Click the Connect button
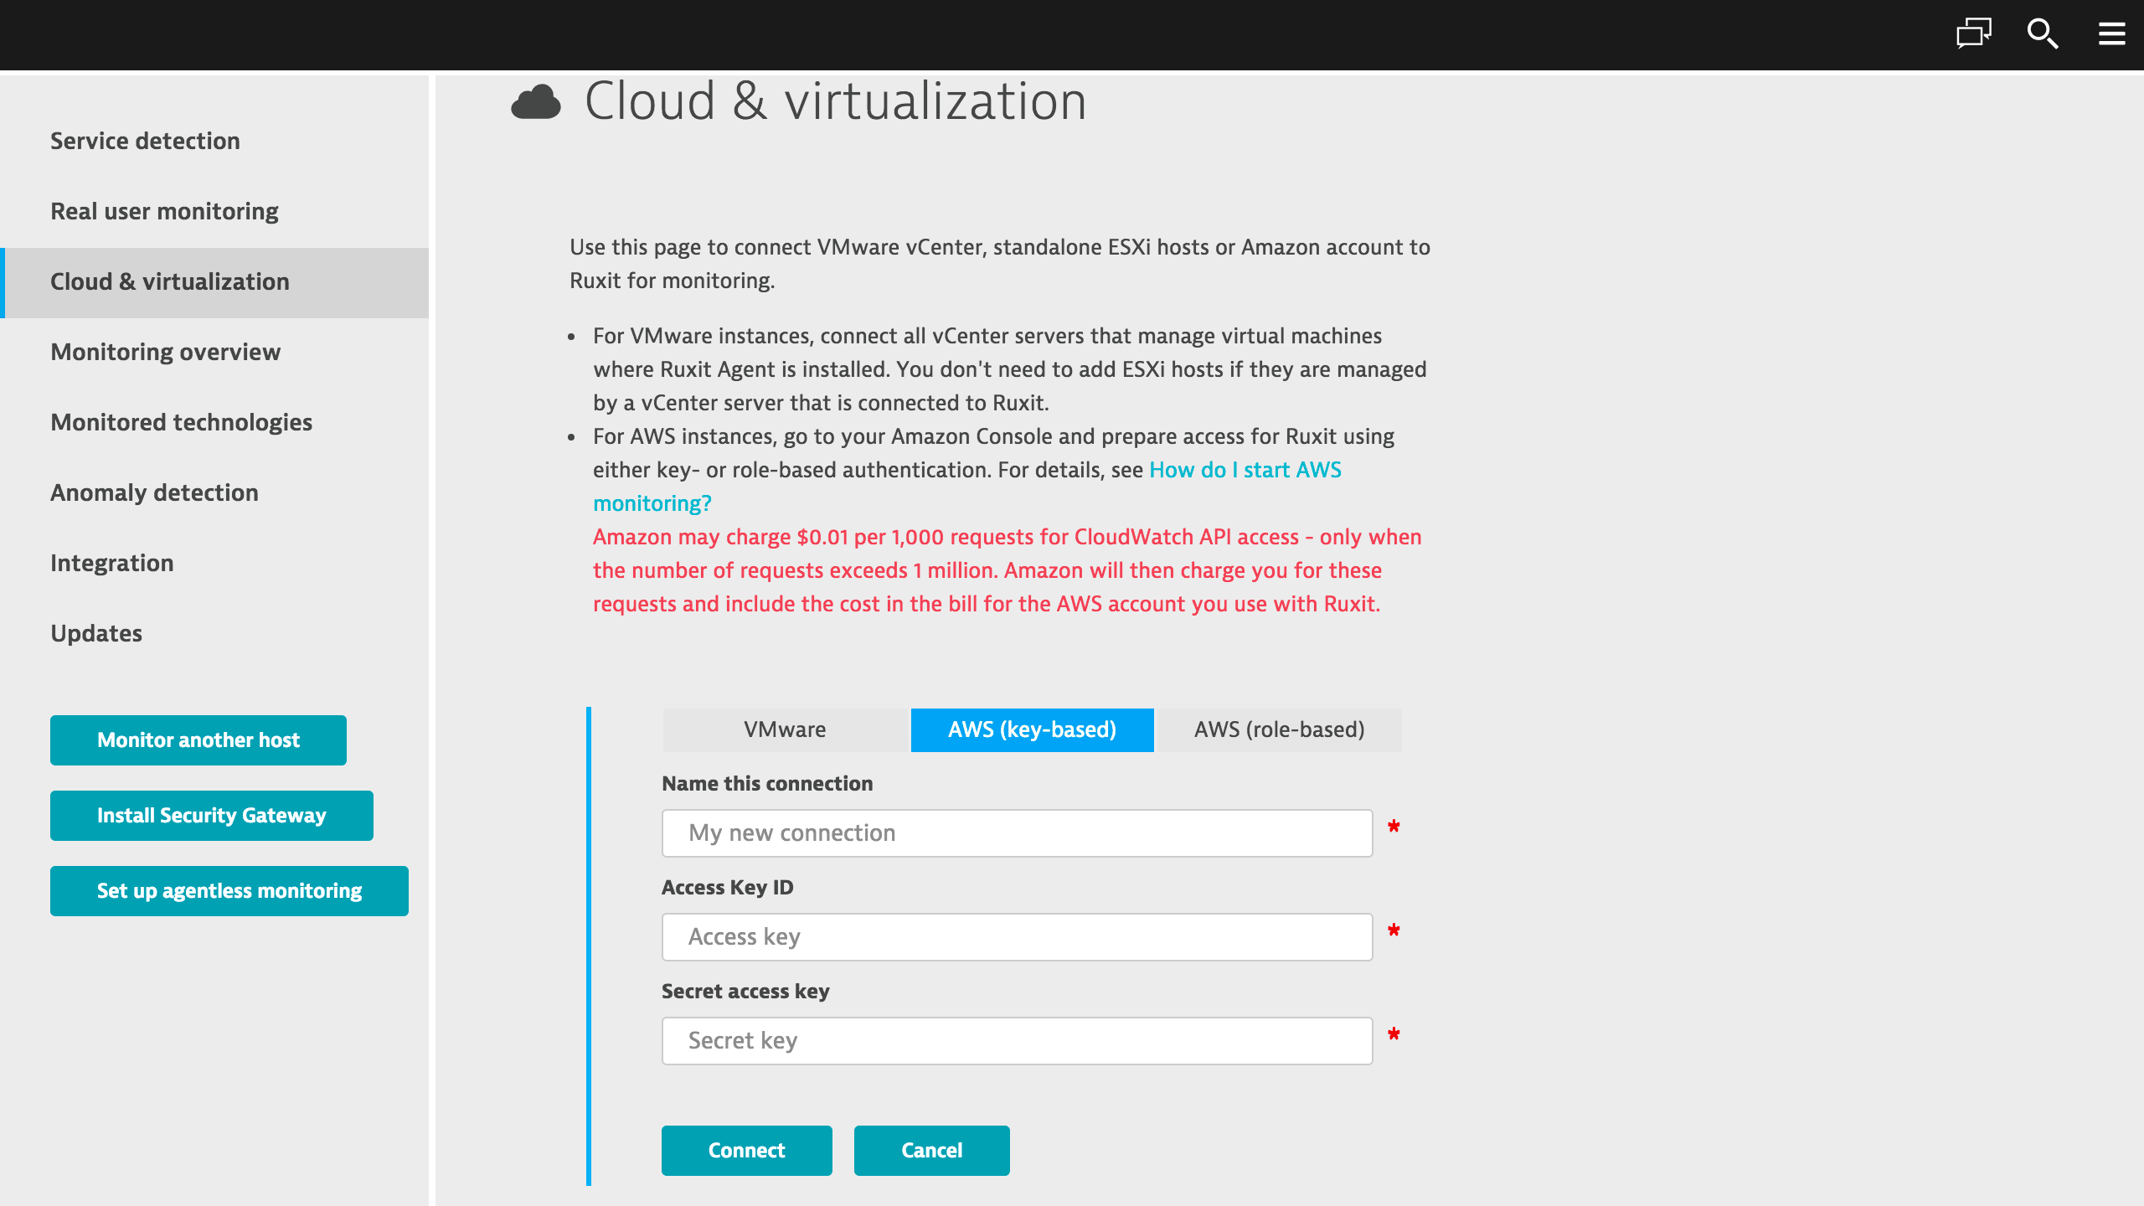Screen dimensions: 2144x1206 [x=747, y=1151]
